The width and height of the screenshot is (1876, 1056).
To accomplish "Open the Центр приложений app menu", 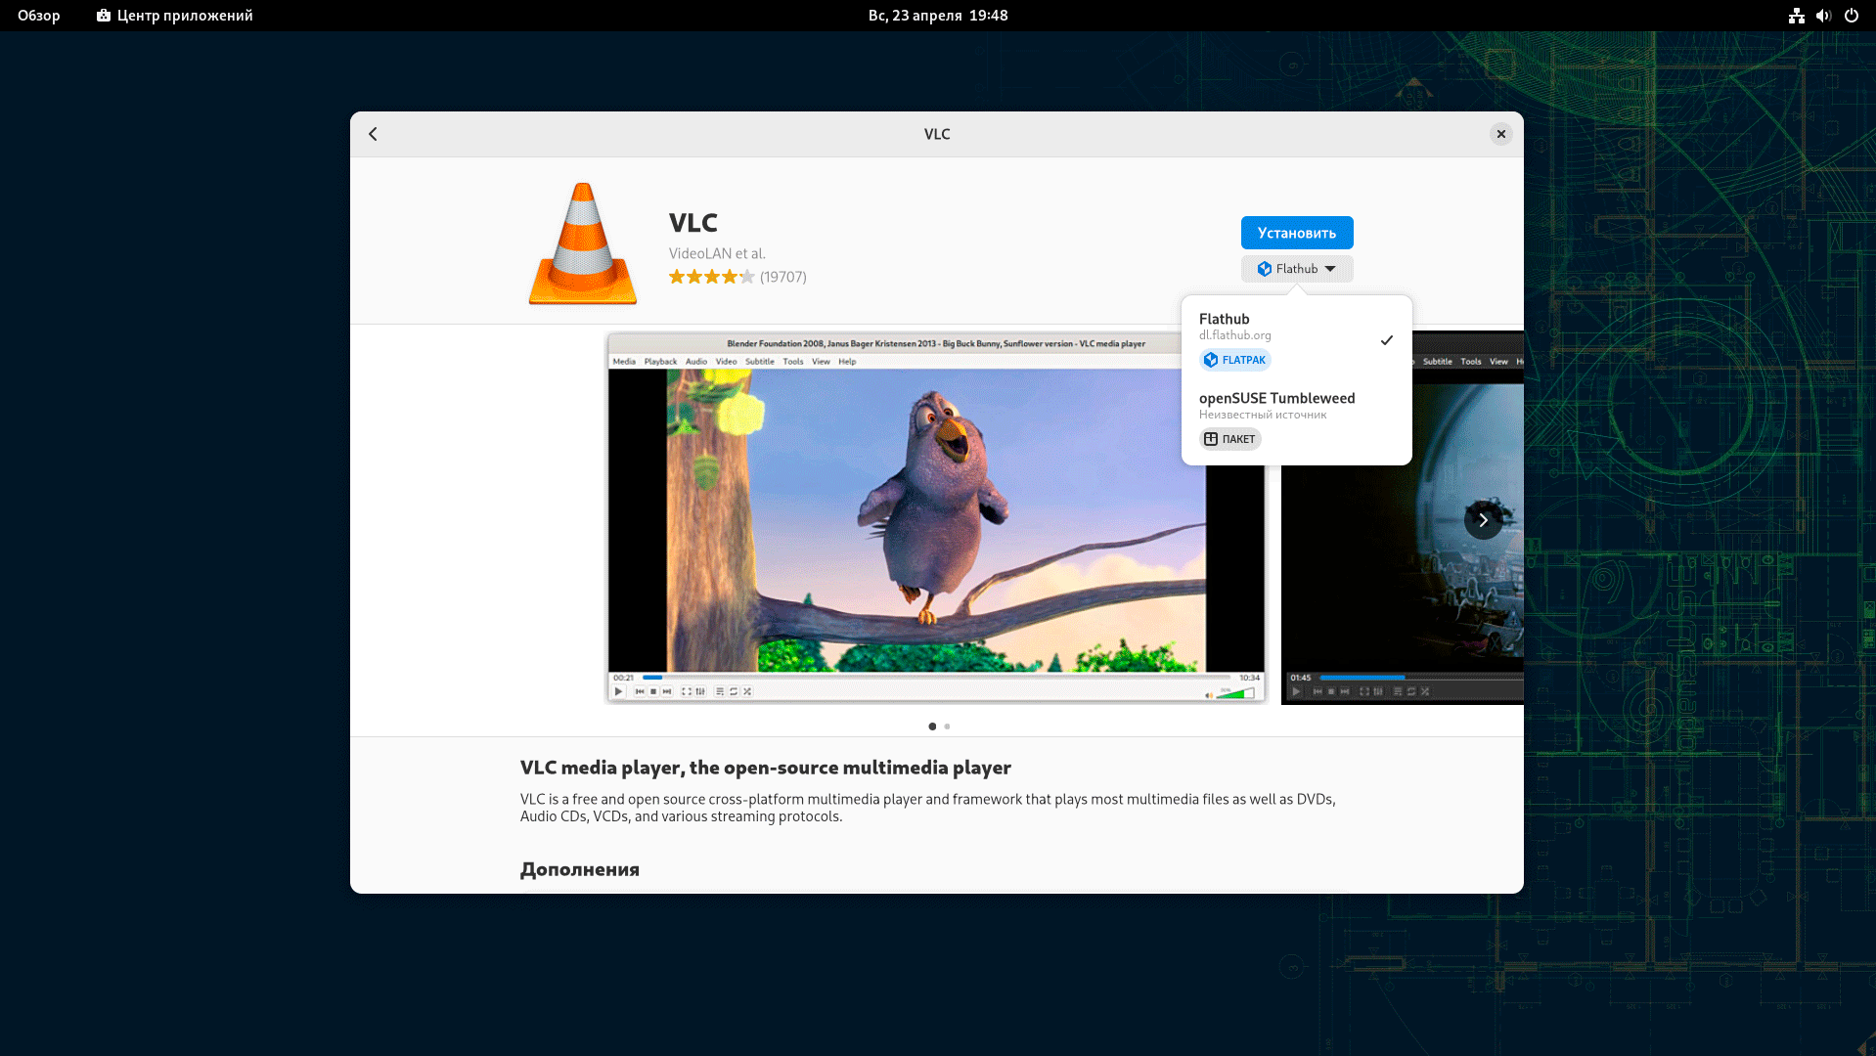I will tap(175, 16).
